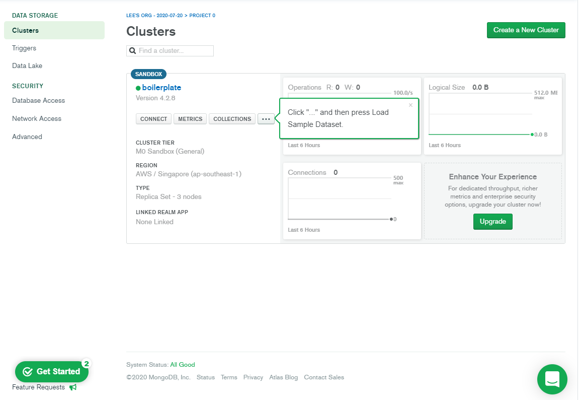This screenshot has width=579, height=400.
Task: Click Create a New Cluster button
Action: pos(526,30)
